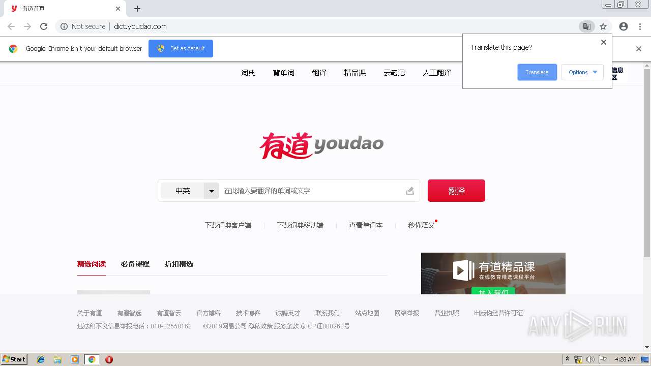Open the Chrome profile avatar icon
Screen dimensions: 651x366
coord(624,26)
